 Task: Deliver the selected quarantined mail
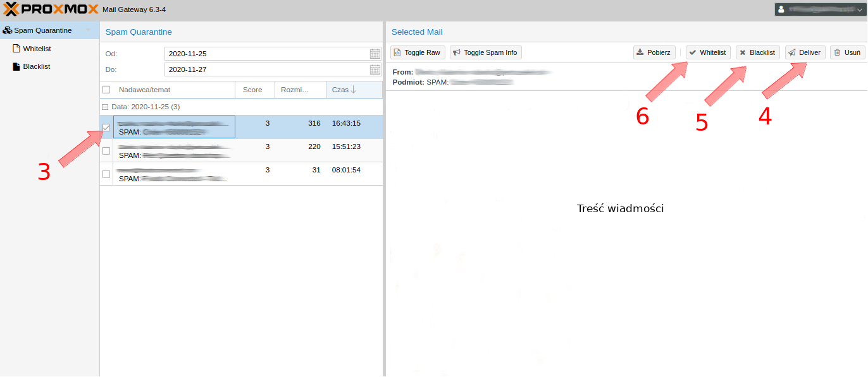805,52
